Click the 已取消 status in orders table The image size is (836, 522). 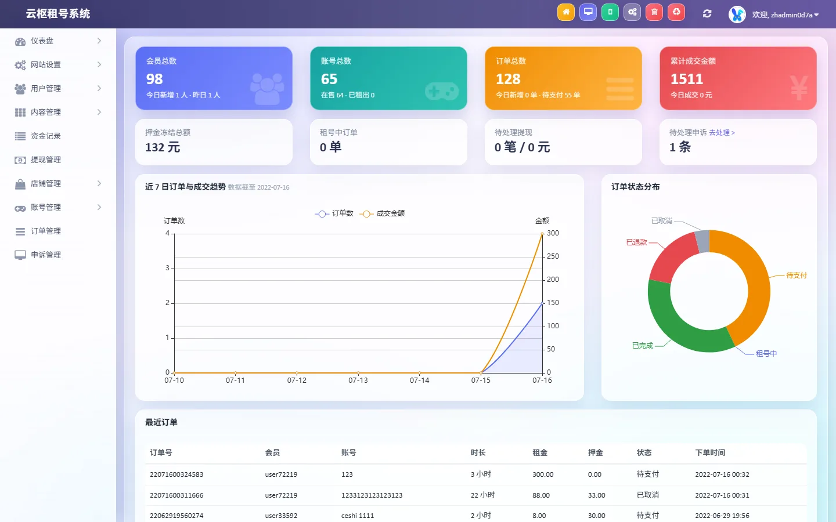pyautogui.click(x=648, y=495)
